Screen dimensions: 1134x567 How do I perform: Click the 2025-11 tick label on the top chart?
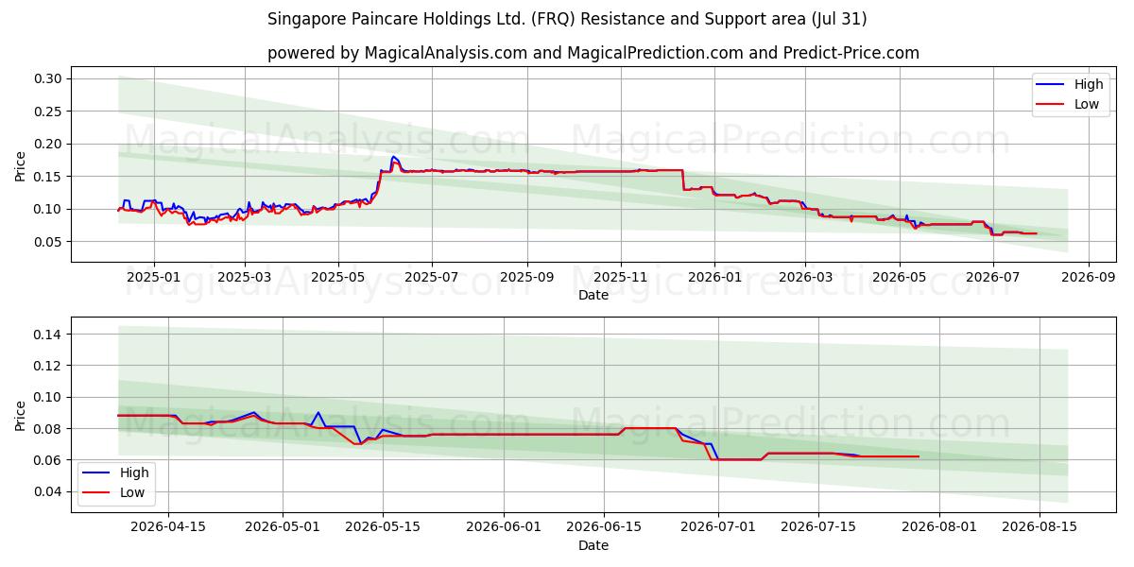pos(621,278)
